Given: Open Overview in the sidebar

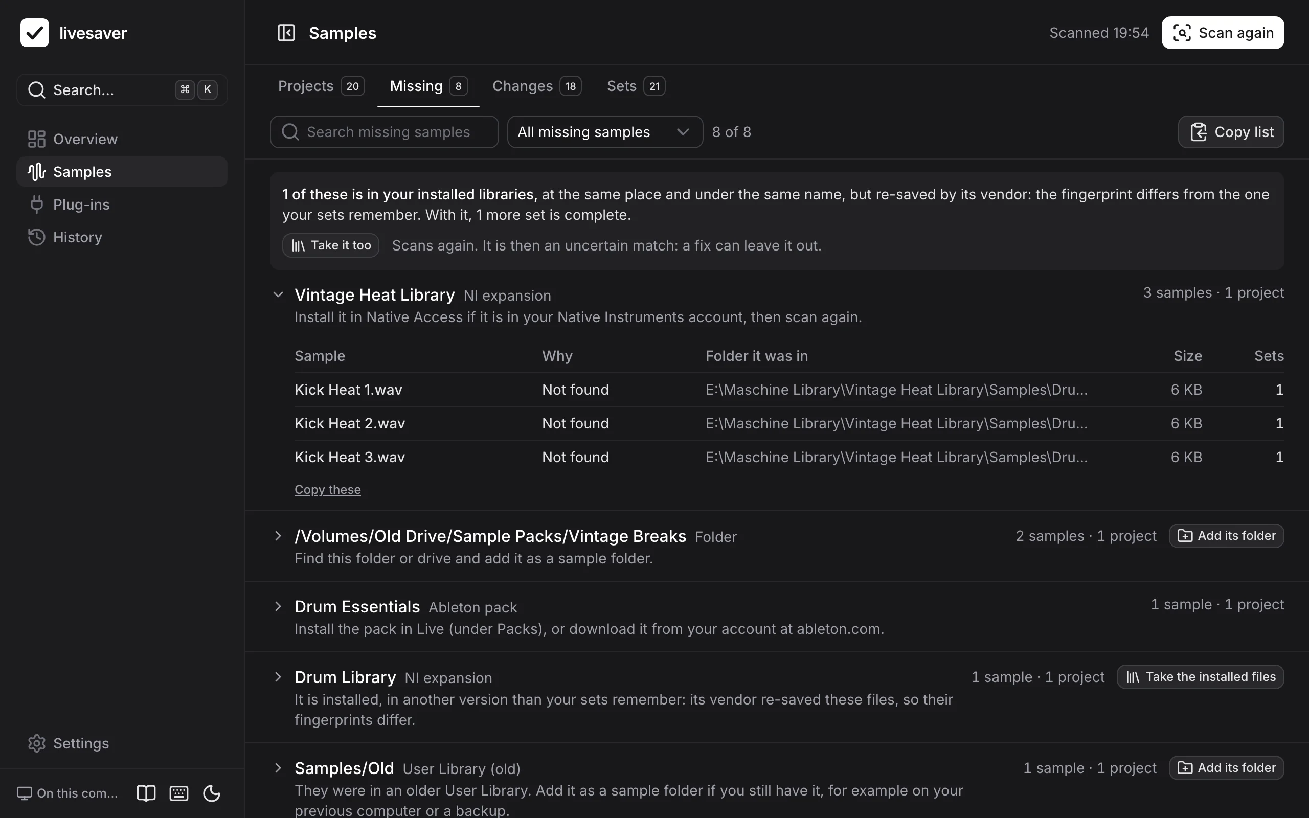Looking at the screenshot, I should (x=122, y=139).
